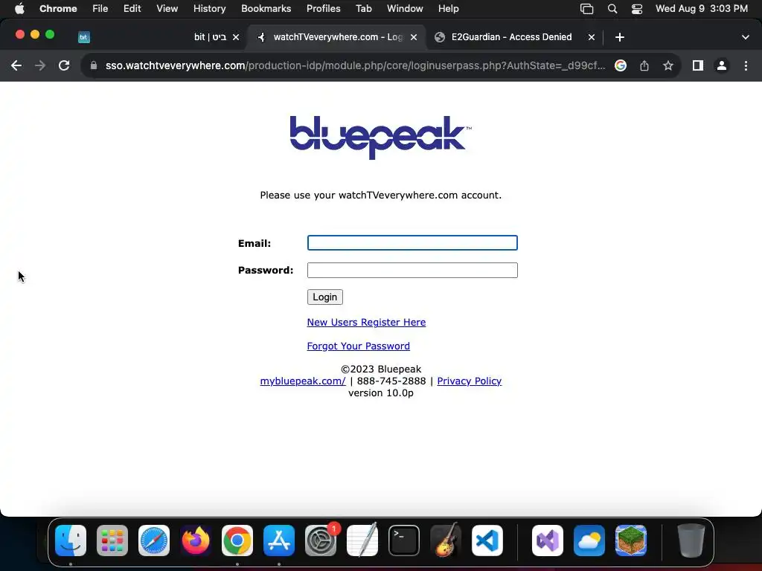Select the watchTVeverywhere.com tab
Screen dimensions: 762x571
[337, 37]
